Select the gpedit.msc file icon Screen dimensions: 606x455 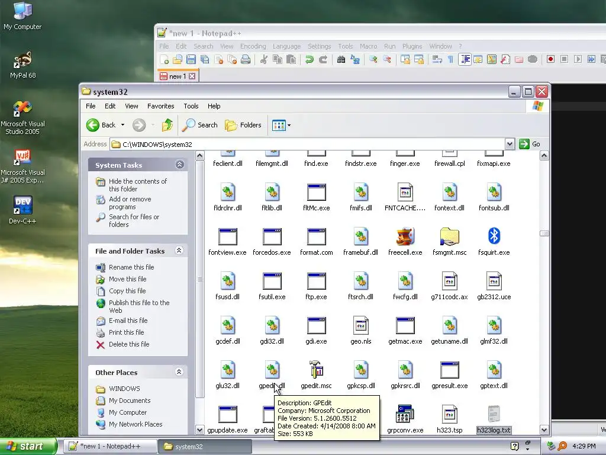316,370
